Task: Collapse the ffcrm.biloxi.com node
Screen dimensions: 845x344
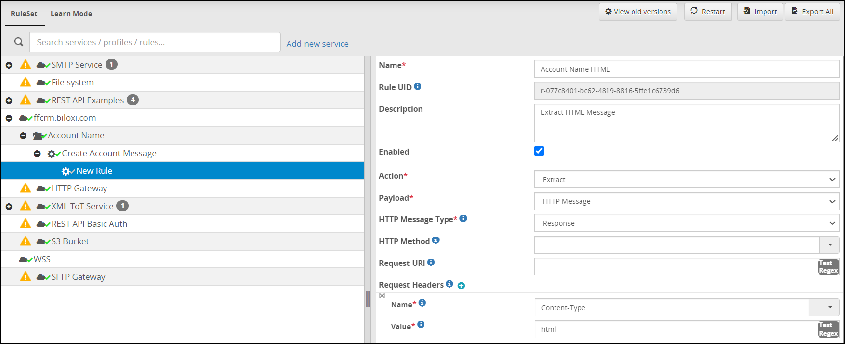Action: (x=9, y=118)
